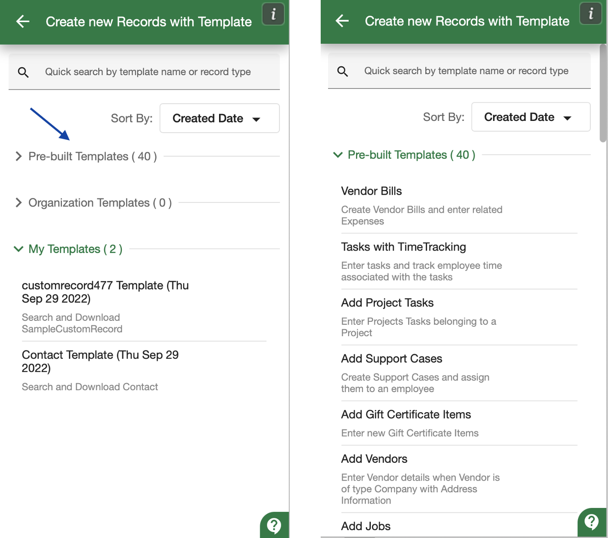Select the Add Jobs template
The image size is (608, 538).
(x=366, y=526)
